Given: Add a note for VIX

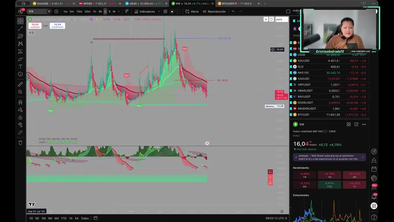Looking at the screenshot, I should pyautogui.click(x=356, y=124).
